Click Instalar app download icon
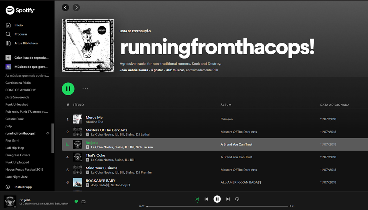Viewport: 368px width, 210px height. [8, 187]
